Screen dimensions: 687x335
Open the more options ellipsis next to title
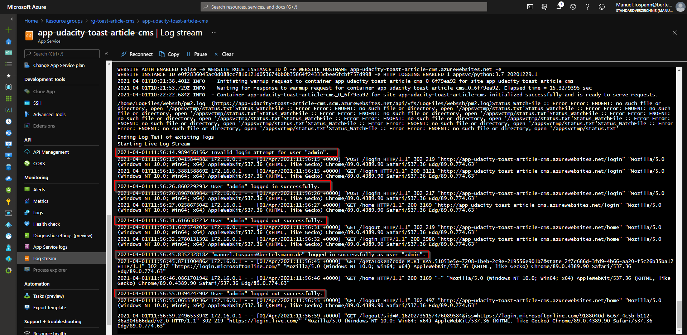[x=214, y=33]
